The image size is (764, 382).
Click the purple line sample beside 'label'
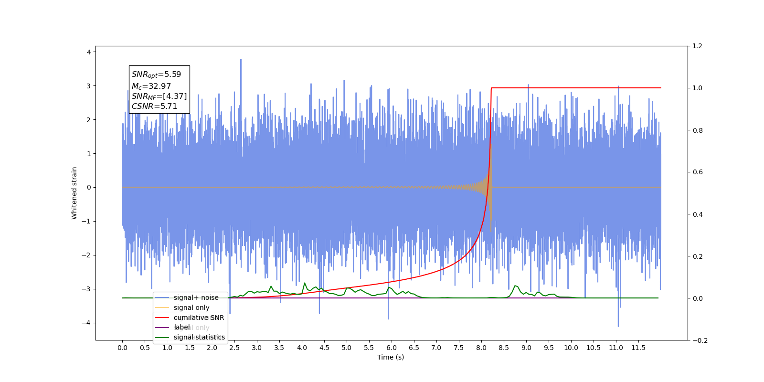[x=162, y=327]
